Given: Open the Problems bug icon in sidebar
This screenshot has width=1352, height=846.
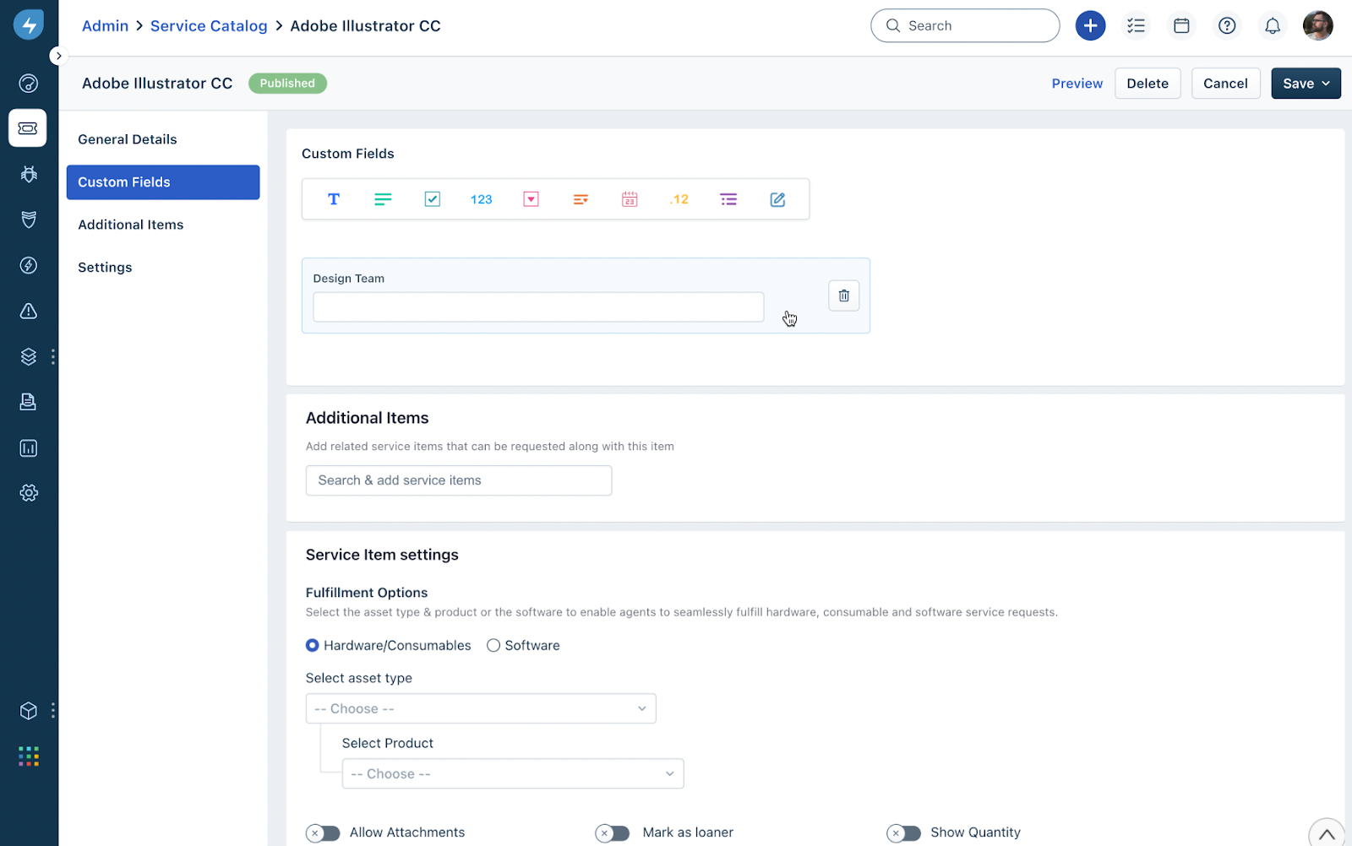Looking at the screenshot, I should (x=28, y=174).
